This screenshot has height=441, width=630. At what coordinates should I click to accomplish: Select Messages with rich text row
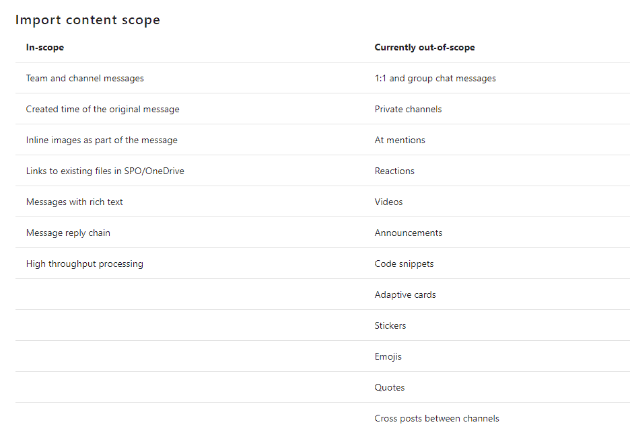pyautogui.click(x=74, y=202)
